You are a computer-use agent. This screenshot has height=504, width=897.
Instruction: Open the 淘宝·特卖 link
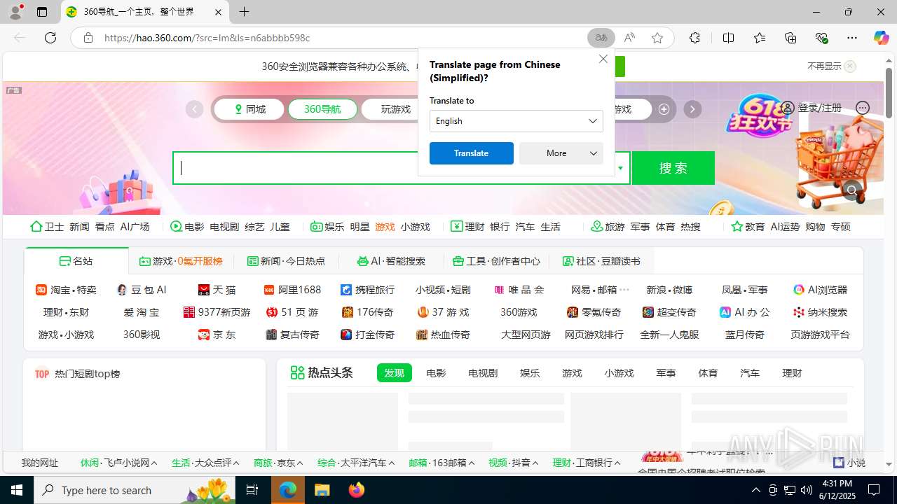pos(66,290)
